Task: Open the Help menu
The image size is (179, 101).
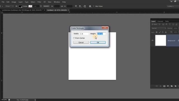Action: click(x=64, y=2)
